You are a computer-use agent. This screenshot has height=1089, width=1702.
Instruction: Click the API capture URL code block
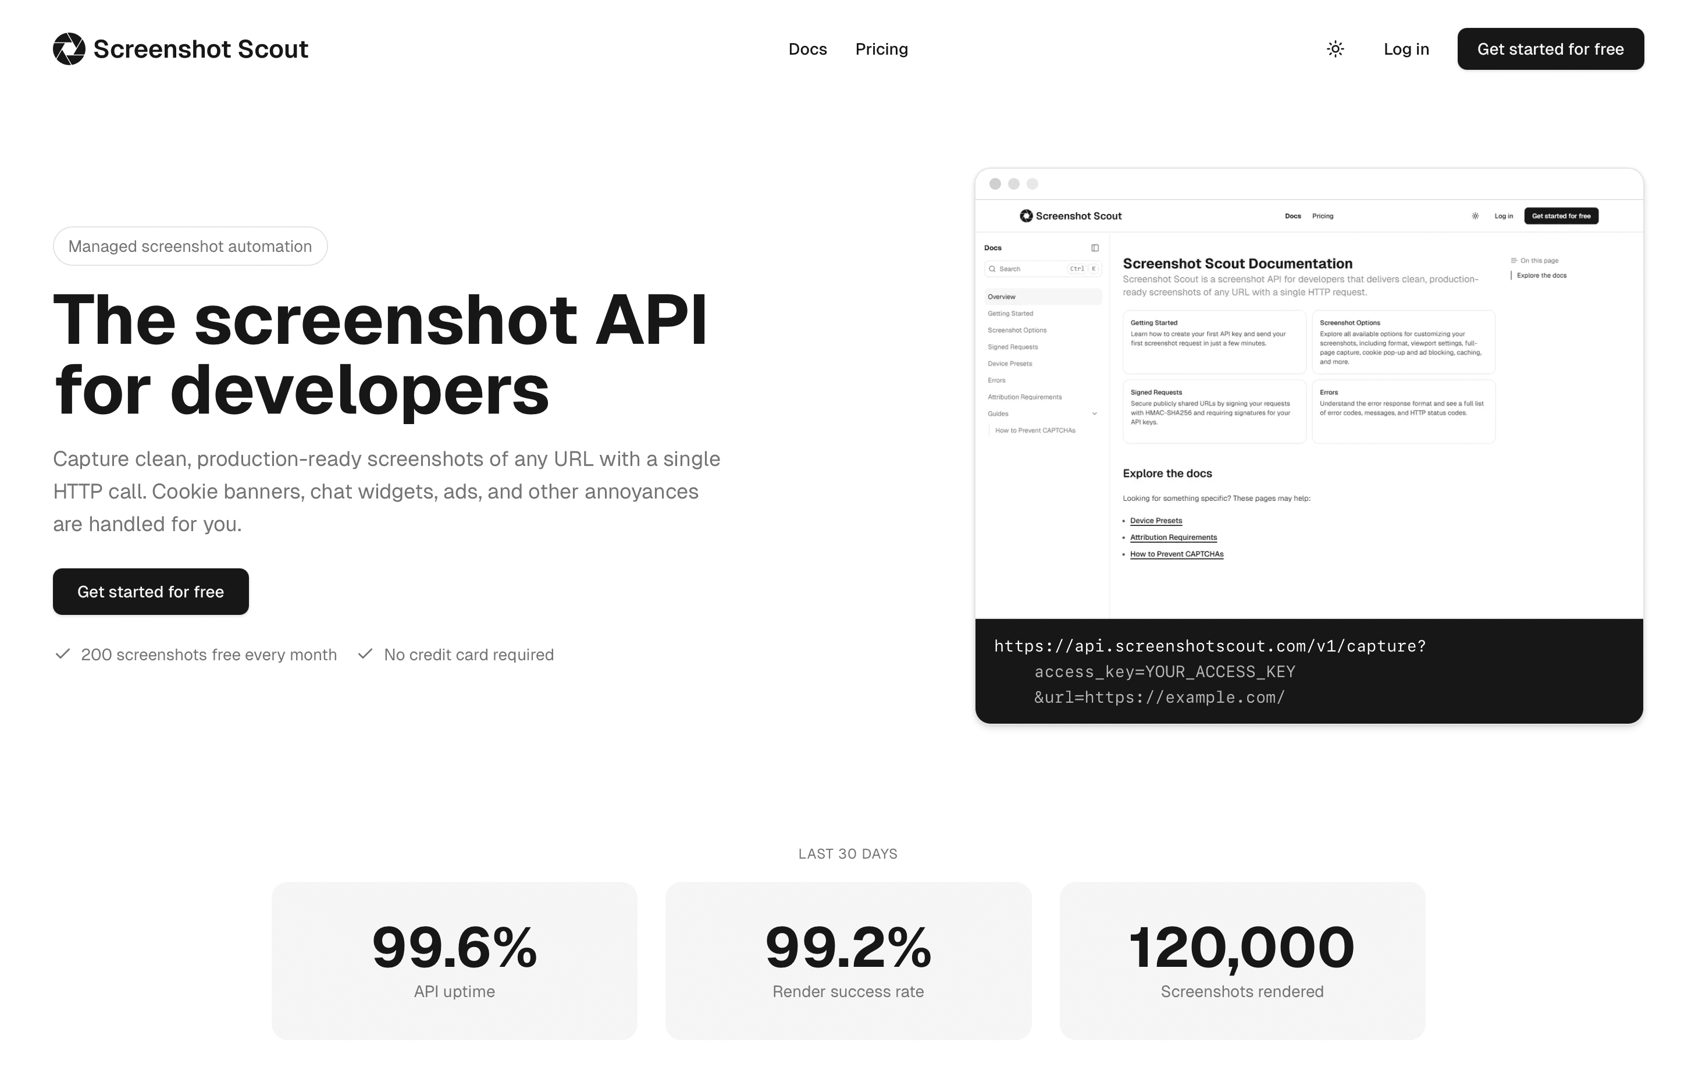tap(1308, 671)
